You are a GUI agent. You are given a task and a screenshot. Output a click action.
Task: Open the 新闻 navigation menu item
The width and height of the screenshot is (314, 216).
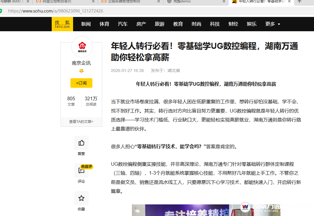pyautogui.click(x=86, y=24)
